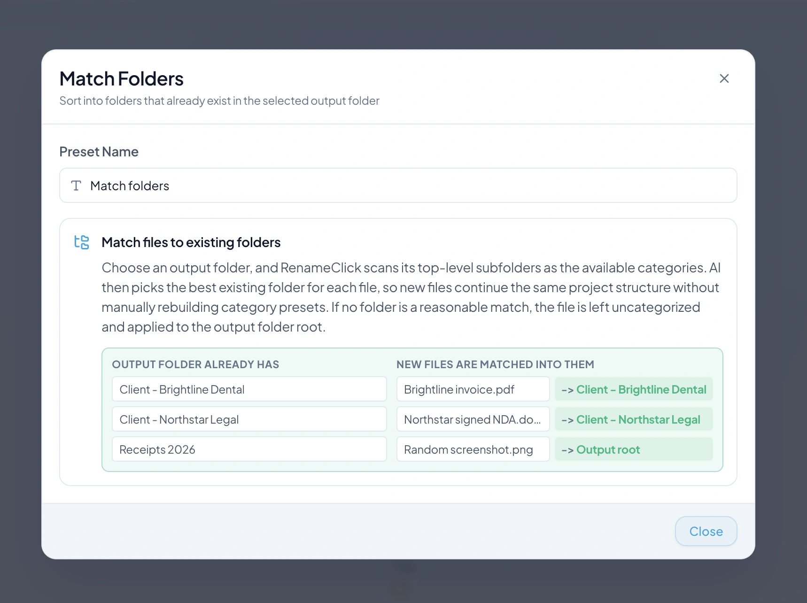Click the Northstar signed NDA file entry
Viewport: 807px width, 603px height.
point(473,419)
